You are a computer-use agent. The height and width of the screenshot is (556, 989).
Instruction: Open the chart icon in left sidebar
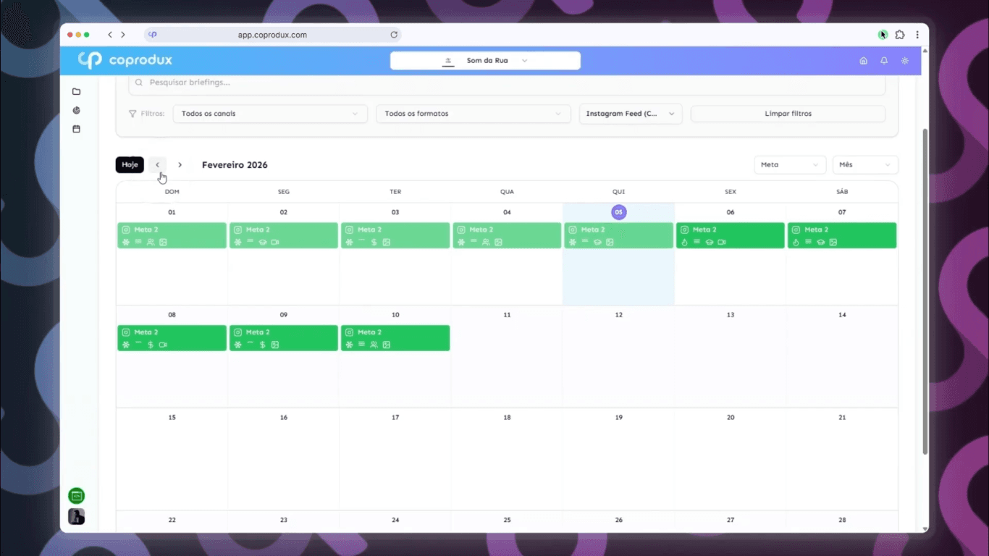[x=76, y=111]
